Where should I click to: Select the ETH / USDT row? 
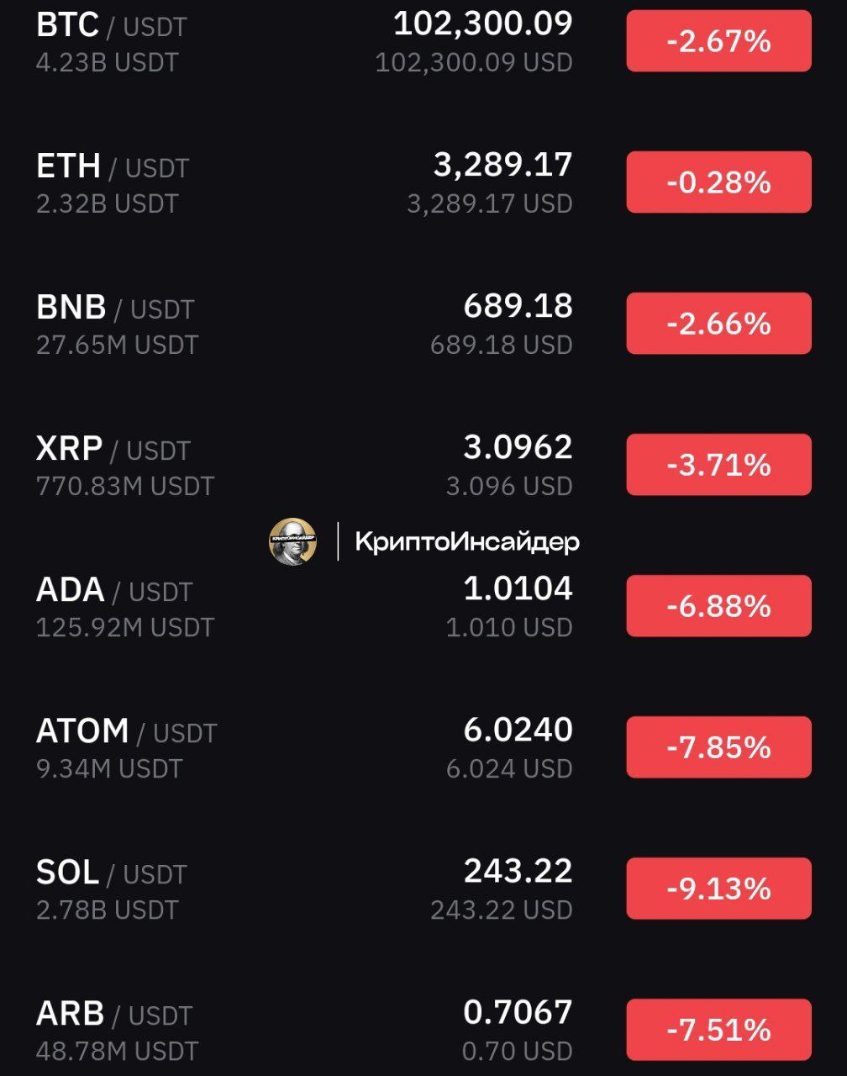423,182
